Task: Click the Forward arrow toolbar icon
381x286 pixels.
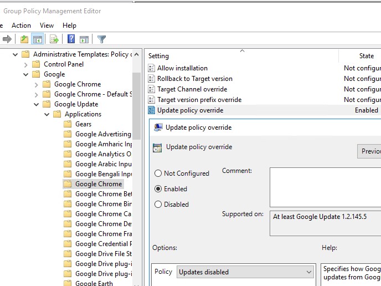Action: (x=7, y=39)
